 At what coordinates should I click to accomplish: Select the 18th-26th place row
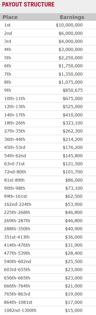pos(48,123)
